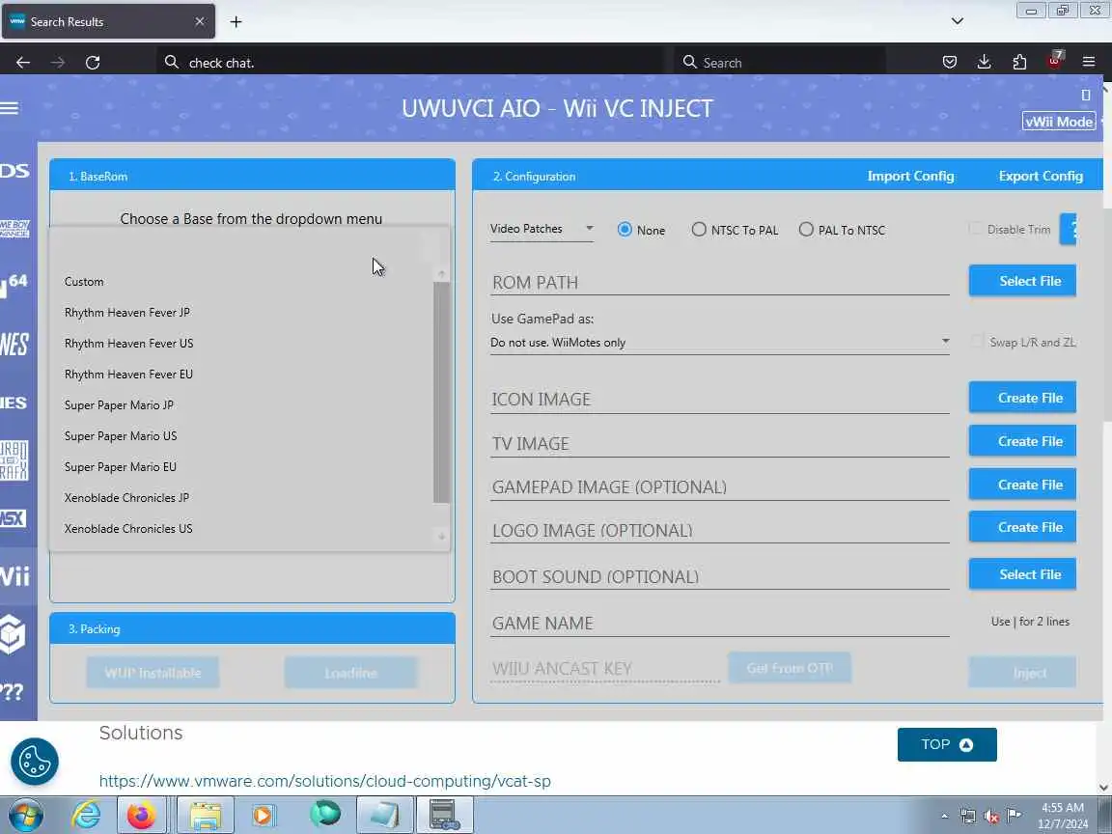The height and width of the screenshot is (834, 1112).
Task: Show hidden system tray icons
Action: pyautogui.click(x=945, y=817)
